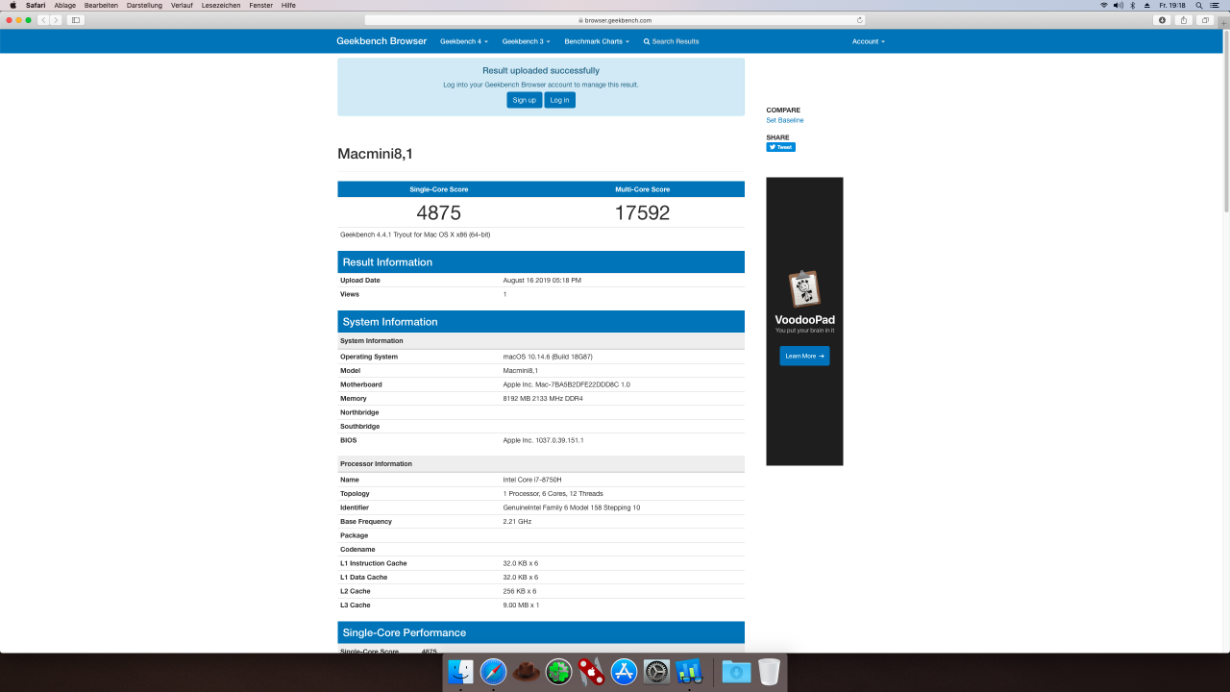The width and height of the screenshot is (1230, 692).
Task: Click the clock showing Fr. 19:18
Action: tap(1174, 5)
